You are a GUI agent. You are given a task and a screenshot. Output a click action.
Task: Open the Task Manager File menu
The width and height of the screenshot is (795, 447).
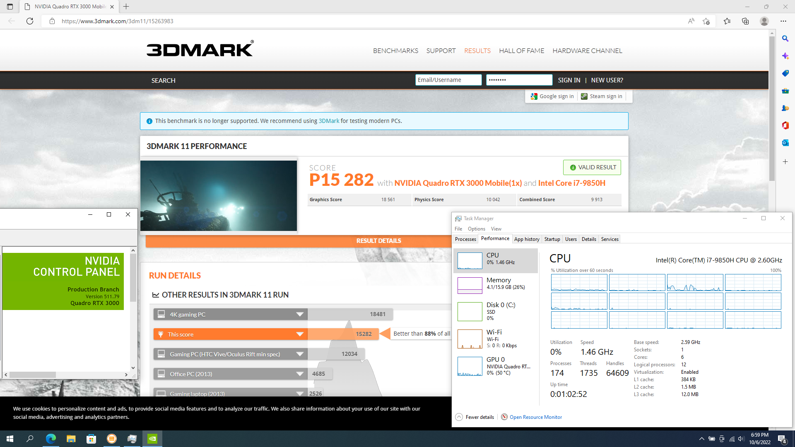coord(458,229)
